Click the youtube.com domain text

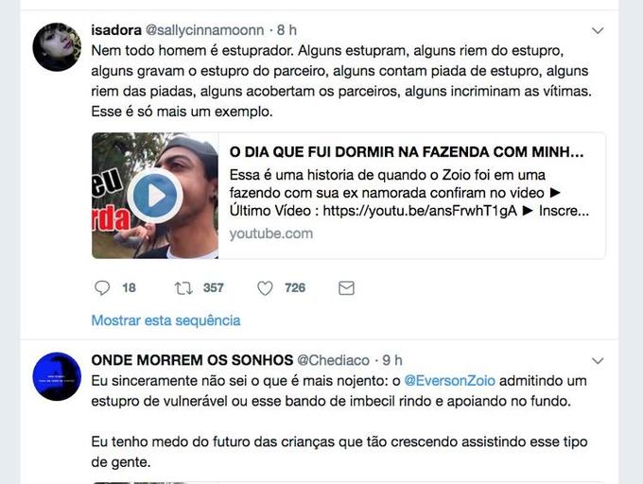tap(271, 233)
